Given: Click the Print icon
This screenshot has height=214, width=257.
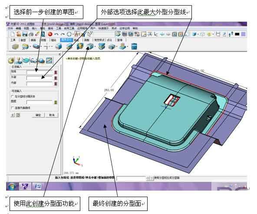Looking at the screenshot, I should [31, 34].
